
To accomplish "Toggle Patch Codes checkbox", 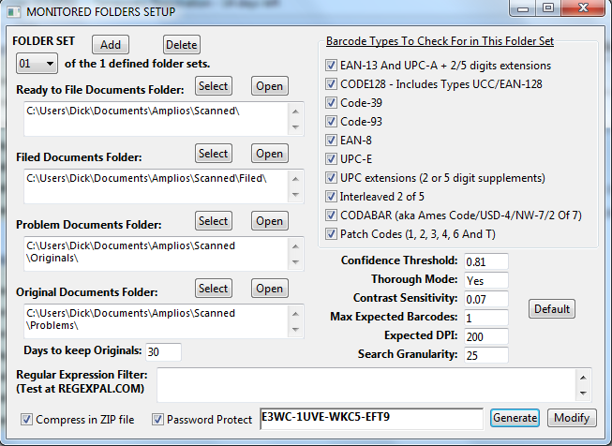I will coord(331,233).
